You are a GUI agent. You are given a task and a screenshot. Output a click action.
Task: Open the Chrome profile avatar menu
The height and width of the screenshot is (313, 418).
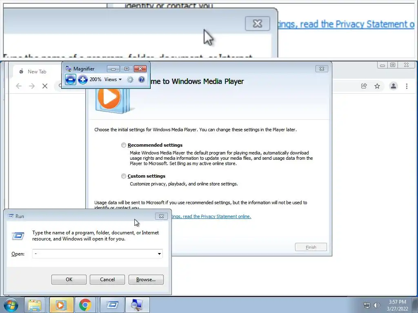(394, 86)
